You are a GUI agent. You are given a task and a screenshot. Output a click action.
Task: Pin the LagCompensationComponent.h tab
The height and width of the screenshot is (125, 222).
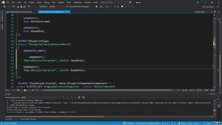66,12
